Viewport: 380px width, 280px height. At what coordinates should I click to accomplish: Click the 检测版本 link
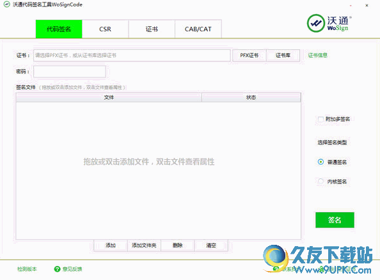point(27,269)
